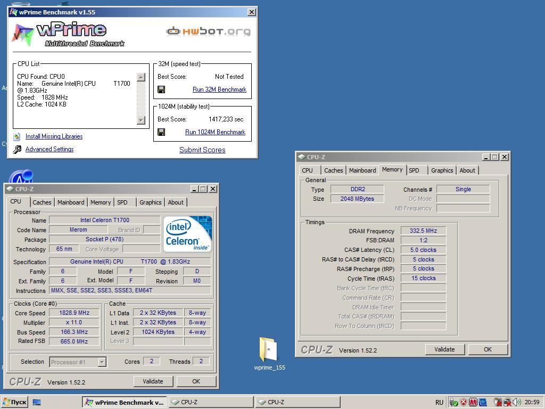Click the Multiplier x 11.0 field
Image resolution: width=545 pixels, height=409 pixels.
pos(74,322)
